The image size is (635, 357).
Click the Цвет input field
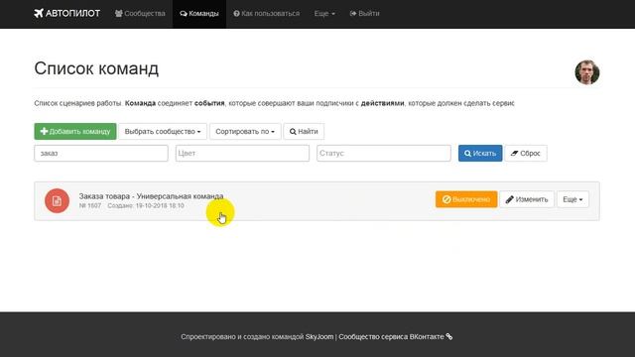(242, 153)
